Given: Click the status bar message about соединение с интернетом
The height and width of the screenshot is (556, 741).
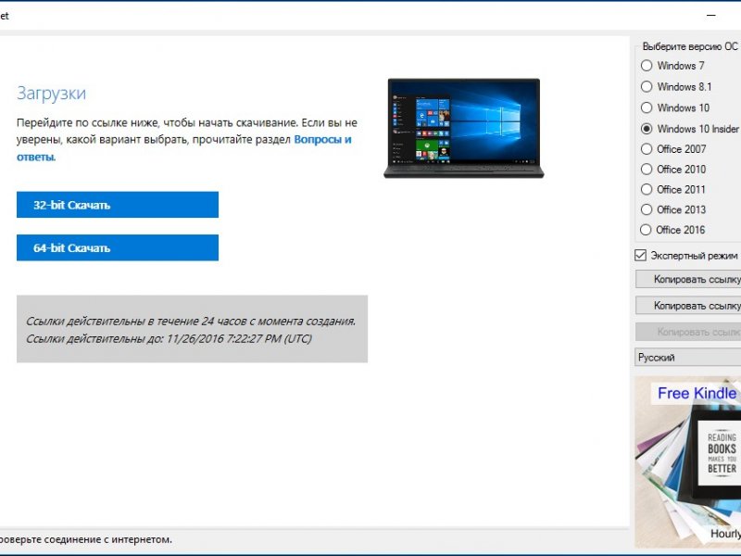Looking at the screenshot, I should point(86,539).
